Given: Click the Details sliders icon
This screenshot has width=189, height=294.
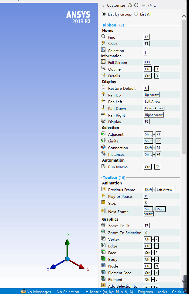Looking at the screenshot, I should click(103, 75).
